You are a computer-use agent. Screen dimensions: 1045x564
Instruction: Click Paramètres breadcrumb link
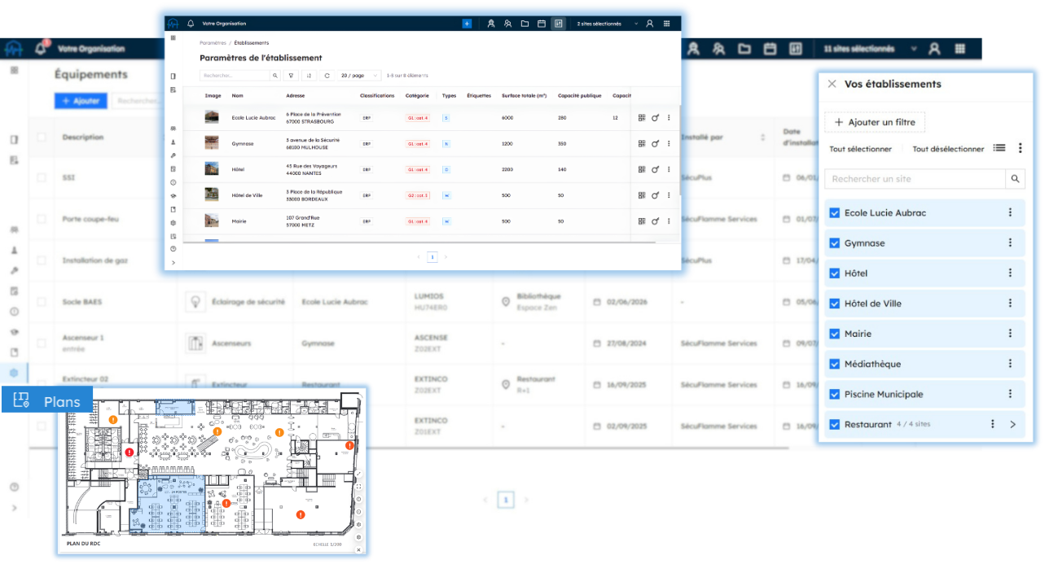(213, 42)
